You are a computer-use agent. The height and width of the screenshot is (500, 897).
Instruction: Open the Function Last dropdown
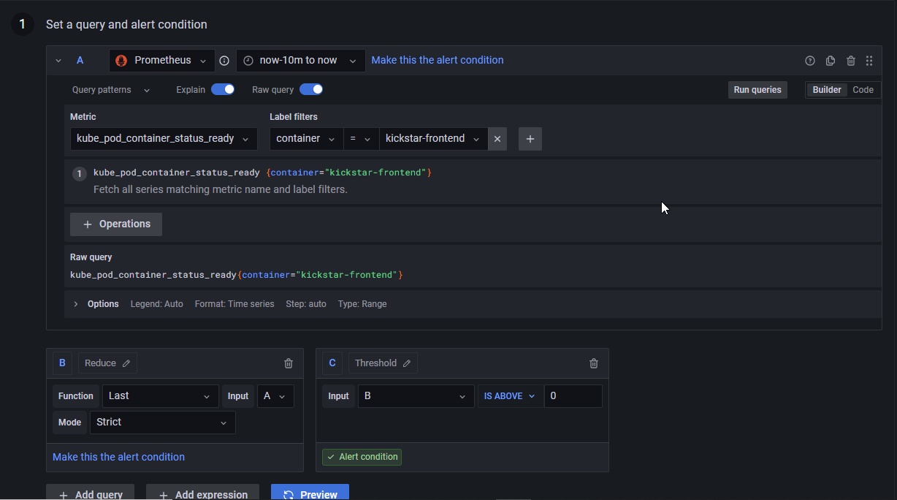(x=161, y=396)
